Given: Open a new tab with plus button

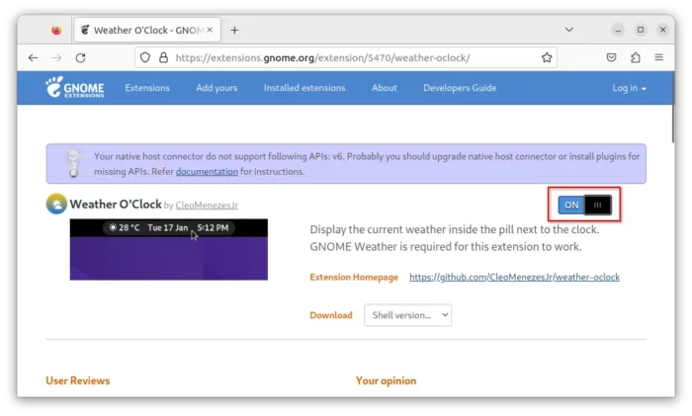Looking at the screenshot, I should pos(234,30).
